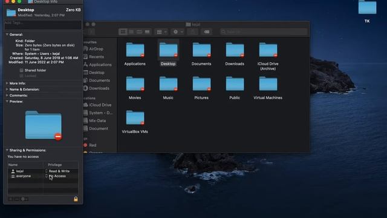Click the Edit Tags button in Finder toolbar
The image size is (387, 218).
coord(207,32)
